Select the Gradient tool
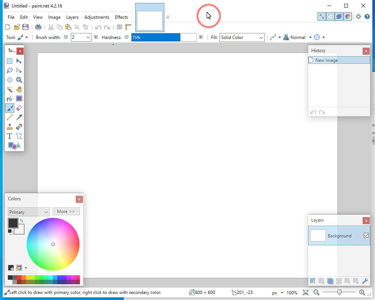Viewport: 375px width, 300px height. 19,99
